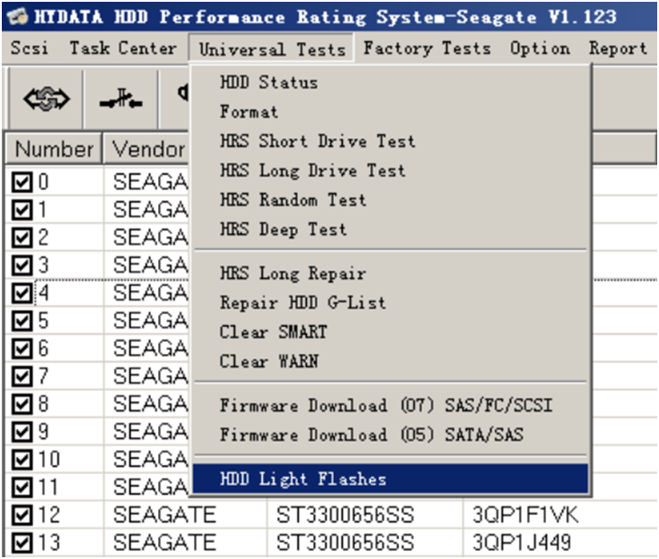Select Clear SMART

(x=391, y=332)
